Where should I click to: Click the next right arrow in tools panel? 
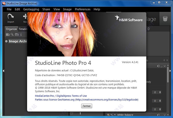(x=167, y=60)
